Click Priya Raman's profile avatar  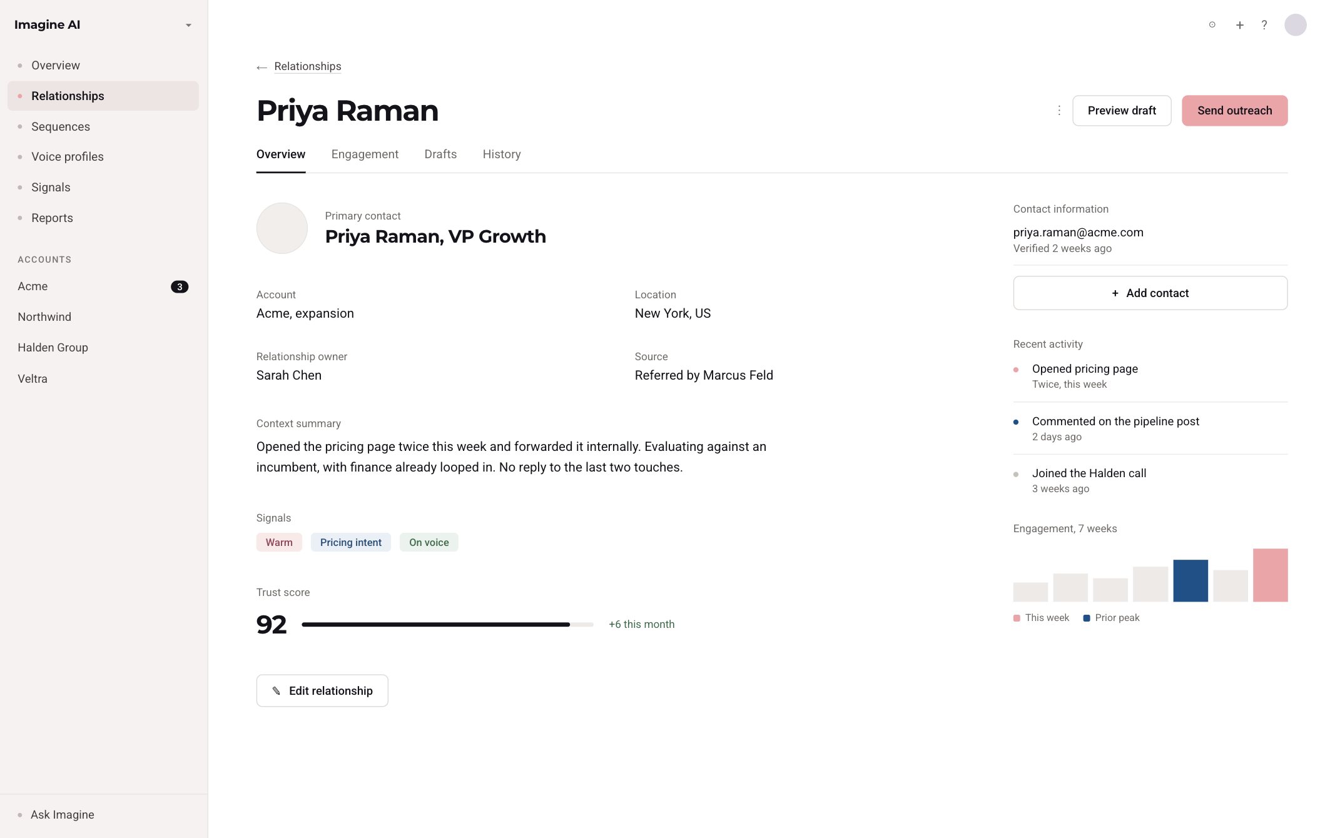[282, 228]
